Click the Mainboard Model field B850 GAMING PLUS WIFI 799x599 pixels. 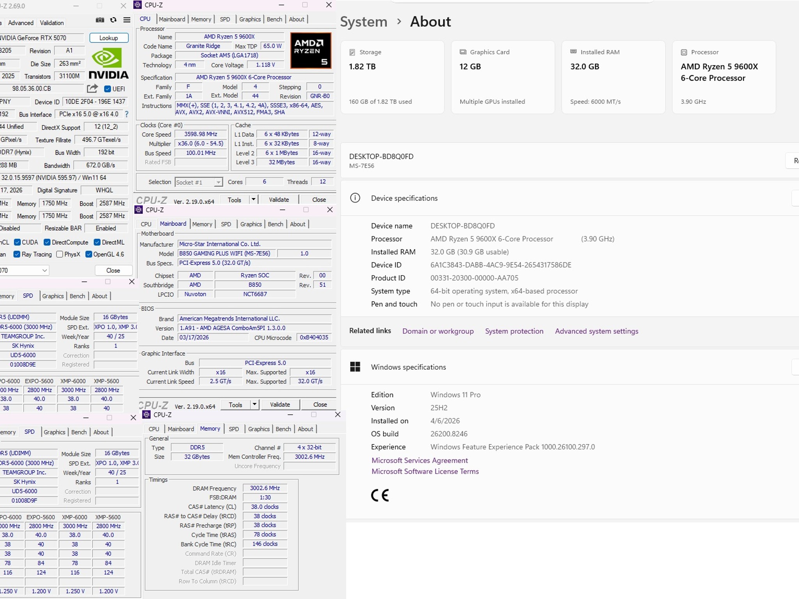(227, 253)
